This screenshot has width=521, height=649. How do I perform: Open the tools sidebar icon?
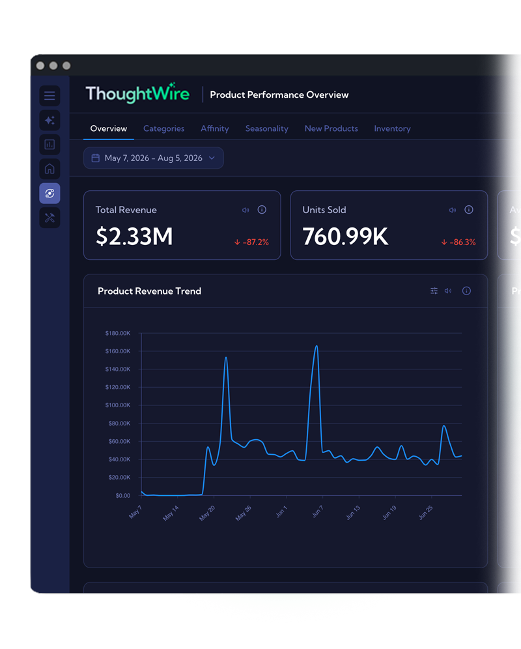(49, 218)
